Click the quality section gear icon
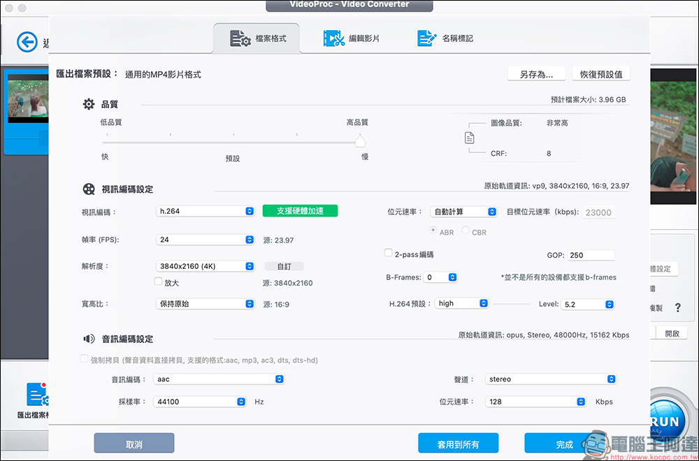The width and height of the screenshot is (699, 461). (x=89, y=104)
